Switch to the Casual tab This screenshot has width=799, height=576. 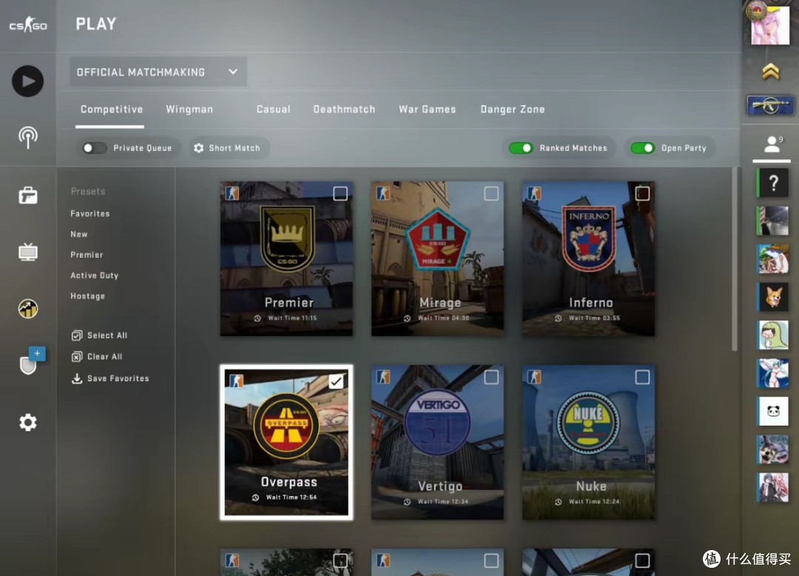coord(273,109)
